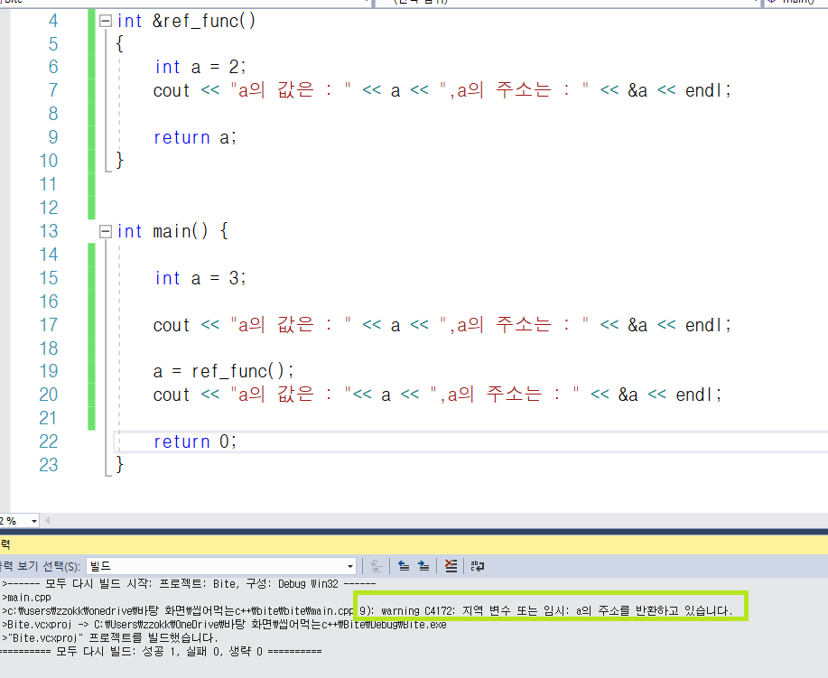Click the closing brace on line 10
The image size is (828, 678).
point(120,160)
